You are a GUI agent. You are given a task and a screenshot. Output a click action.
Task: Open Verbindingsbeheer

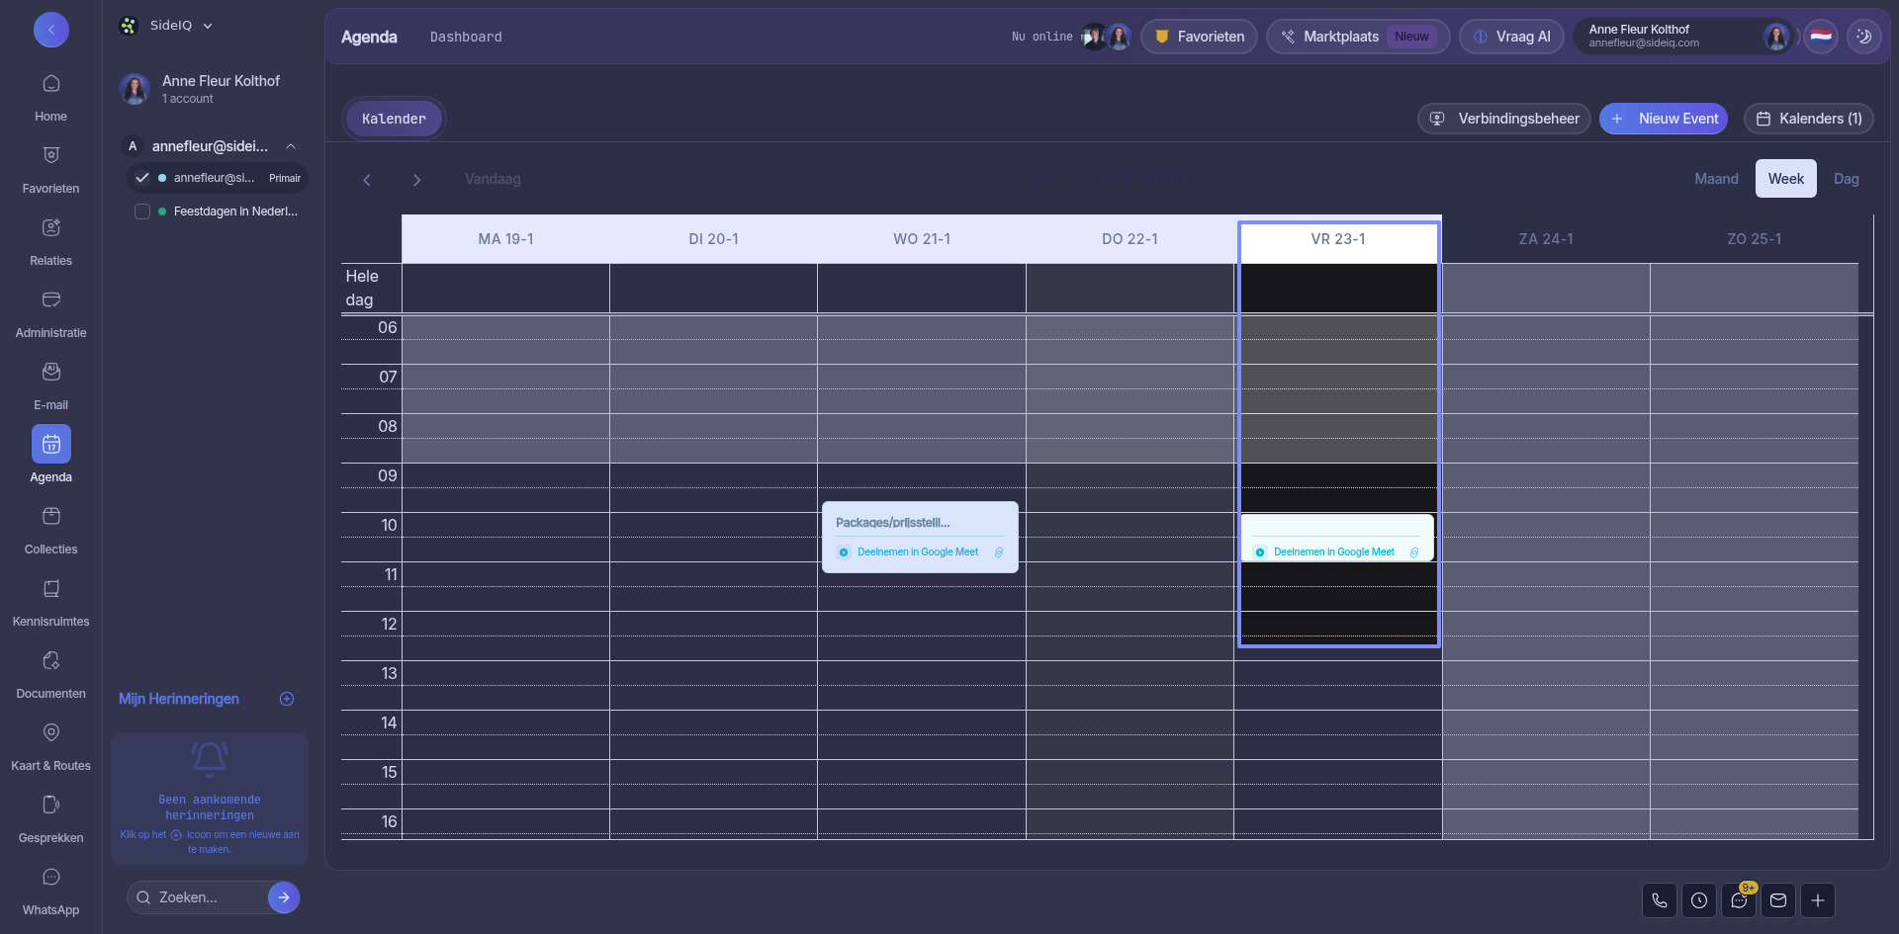[x=1504, y=119]
